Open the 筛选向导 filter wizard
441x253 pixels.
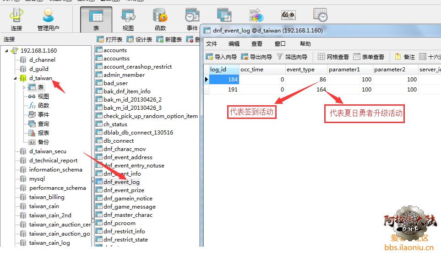coord(292,57)
